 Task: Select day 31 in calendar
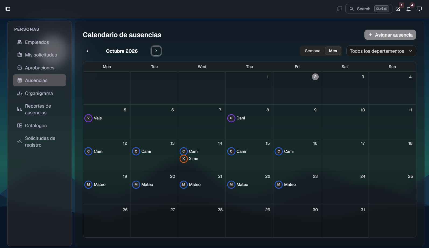(x=363, y=210)
